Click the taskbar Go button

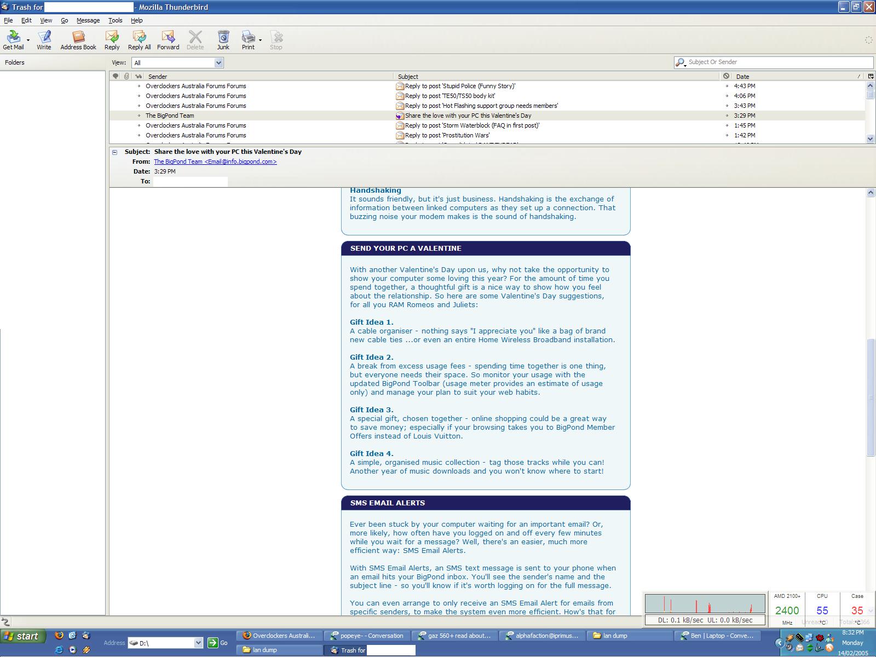pyautogui.click(x=217, y=643)
